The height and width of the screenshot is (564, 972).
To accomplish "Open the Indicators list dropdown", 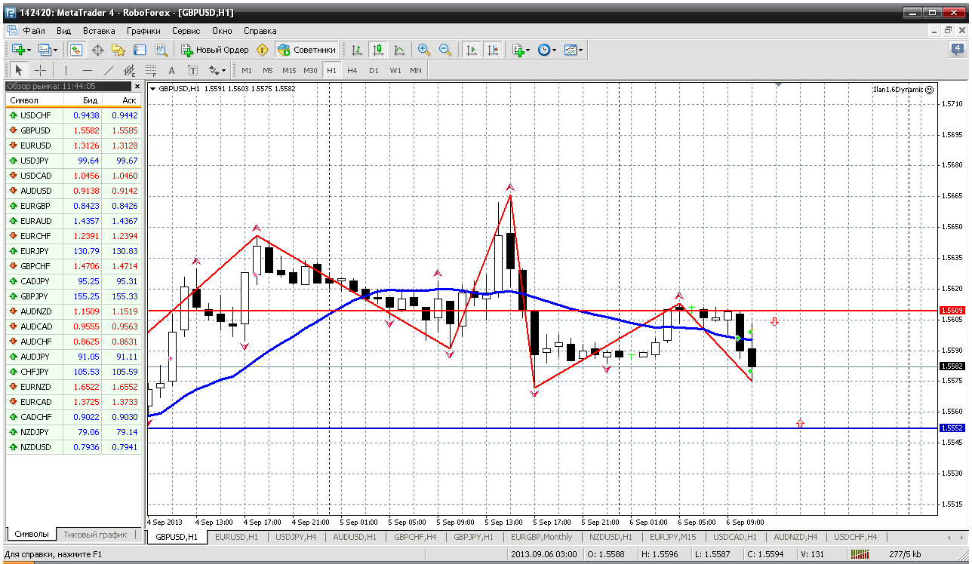I will coord(521,50).
